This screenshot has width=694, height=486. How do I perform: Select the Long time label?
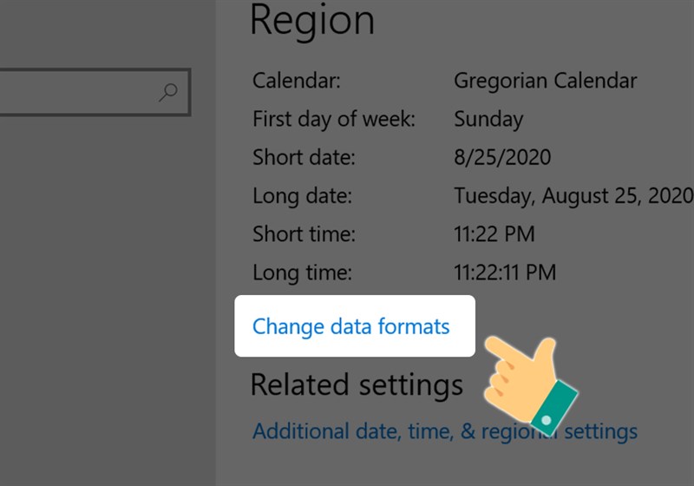302,273
